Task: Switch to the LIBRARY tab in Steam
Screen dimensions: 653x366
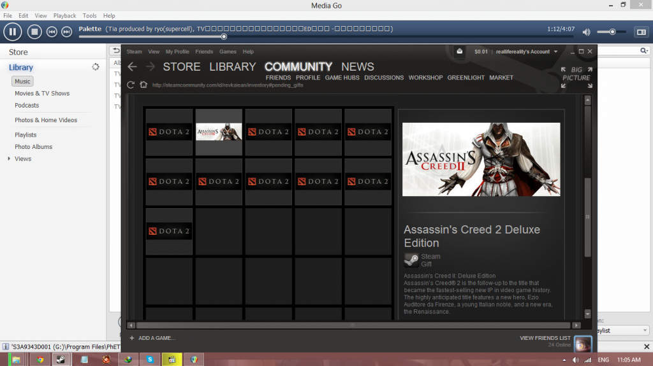Action: 232,67
